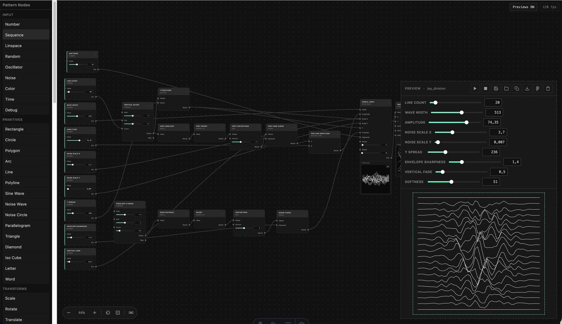Collapse the PREVIEW section of Signal Lines node
This screenshot has height=324, width=562.
point(366,163)
